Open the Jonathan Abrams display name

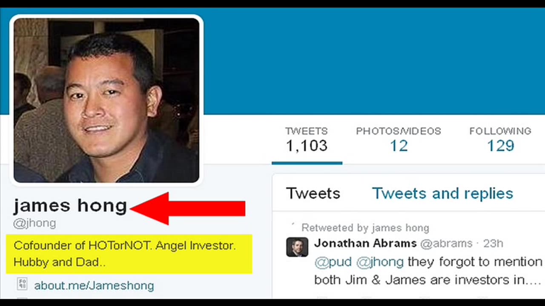pyautogui.click(x=365, y=244)
